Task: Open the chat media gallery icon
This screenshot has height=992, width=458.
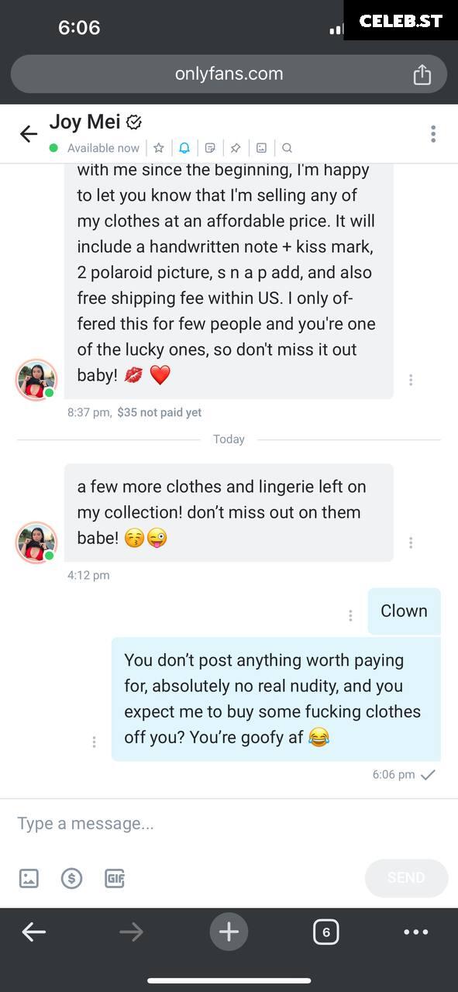Action: pos(261,147)
